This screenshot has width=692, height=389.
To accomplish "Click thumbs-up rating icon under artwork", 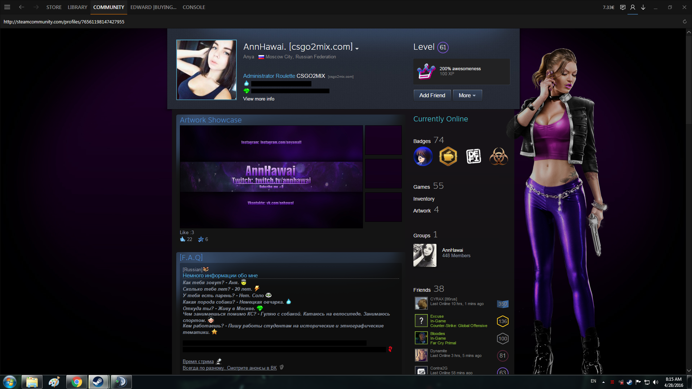I will (x=183, y=239).
